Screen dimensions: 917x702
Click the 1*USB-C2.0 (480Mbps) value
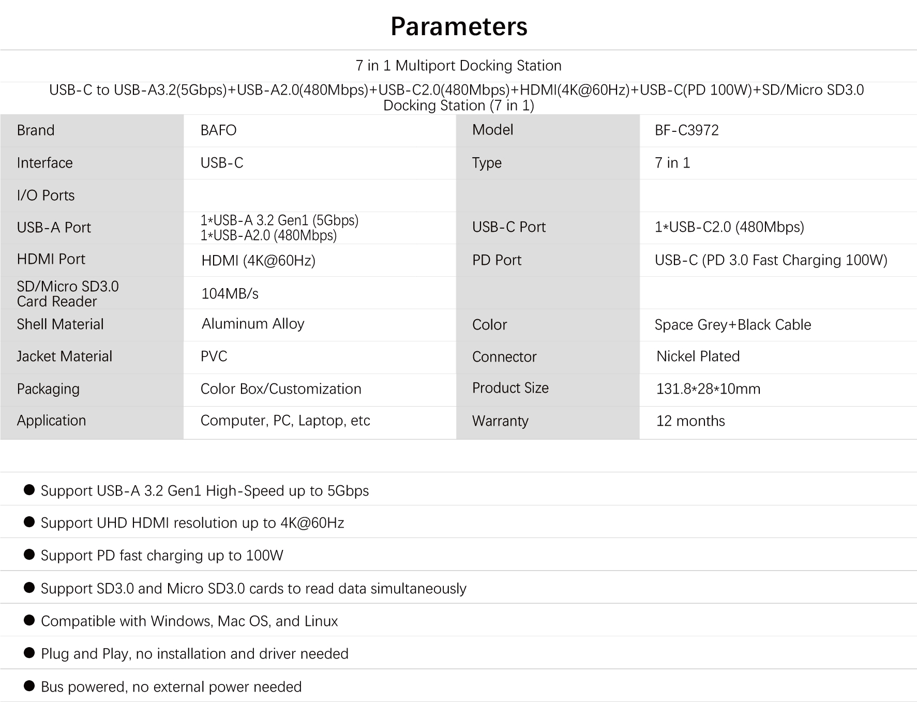pyautogui.click(x=729, y=227)
